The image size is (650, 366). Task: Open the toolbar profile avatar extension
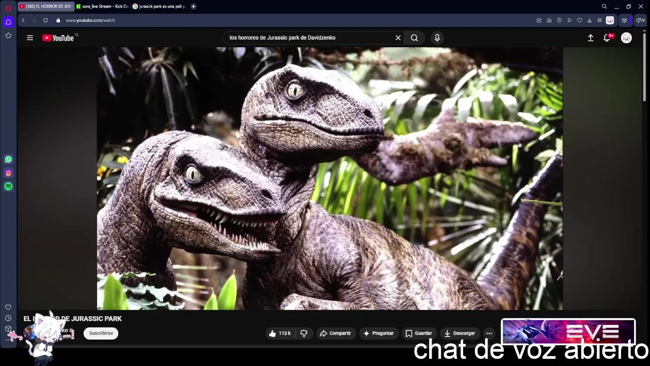(x=610, y=20)
